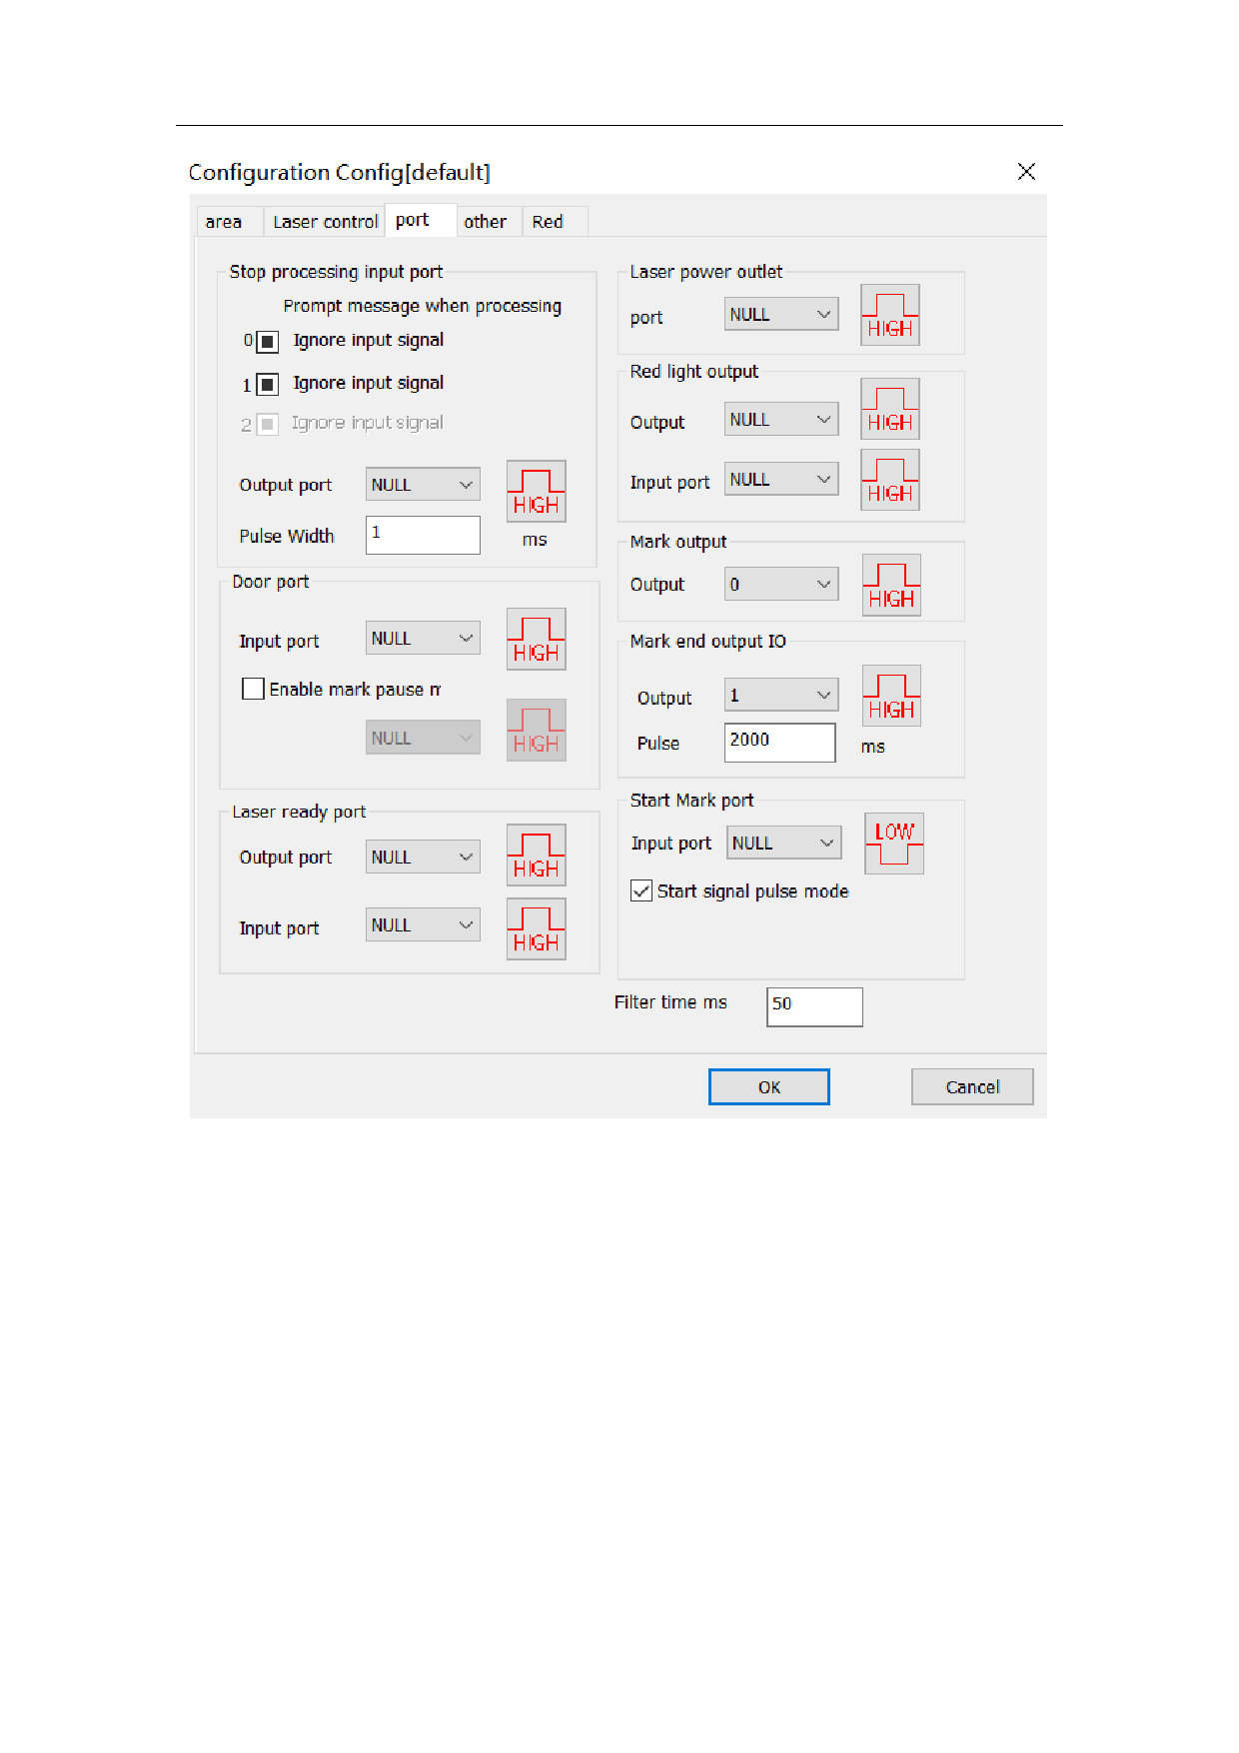Toggle input 0 Ignore input signal checkbox

click(x=267, y=342)
